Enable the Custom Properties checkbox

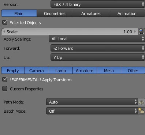click(x=5, y=89)
